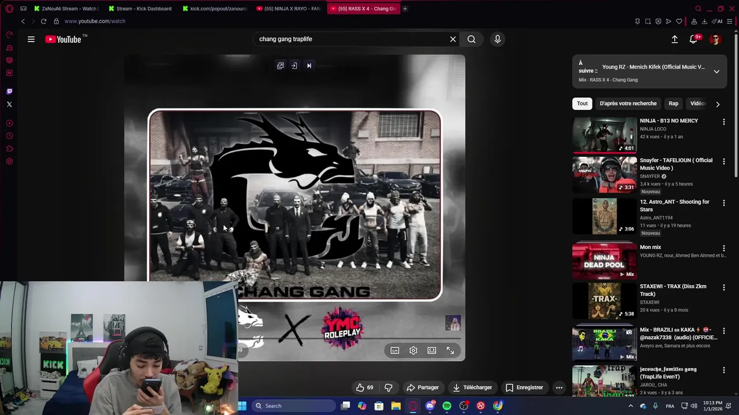Open YouTube notifications bell
This screenshot has height=415, width=739.
point(693,39)
